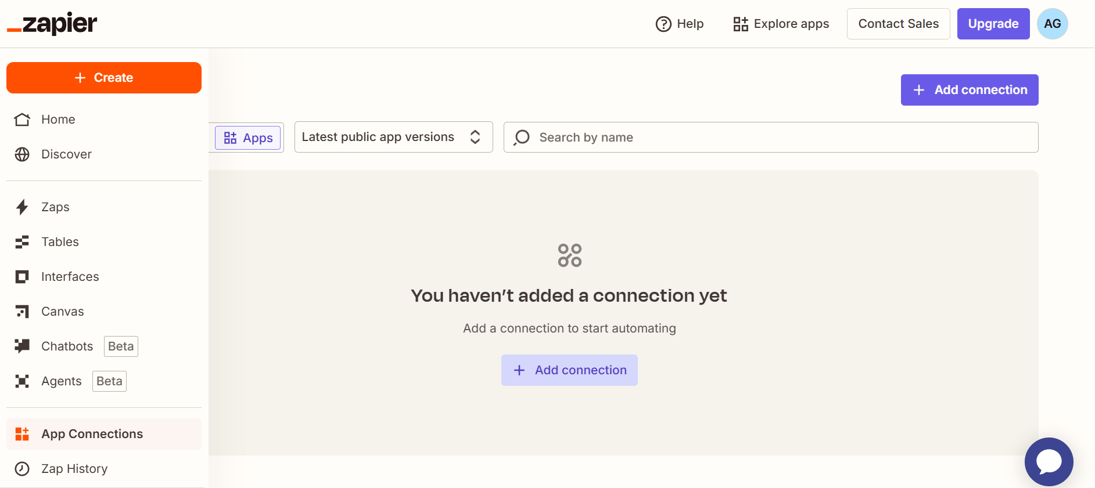Screen dimensions: 1095x488
Task: Expand the orange Create menu
Action: coord(104,78)
